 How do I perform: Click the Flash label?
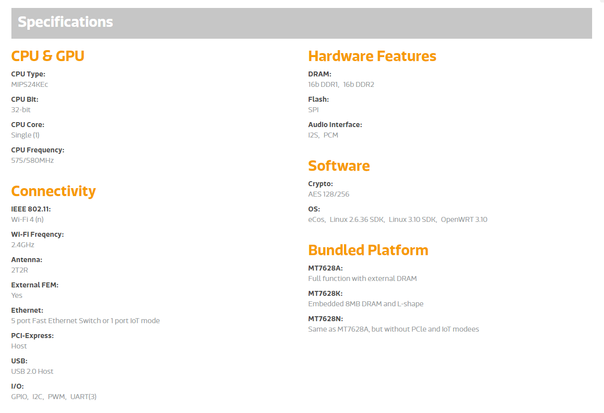(x=319, y=99)
